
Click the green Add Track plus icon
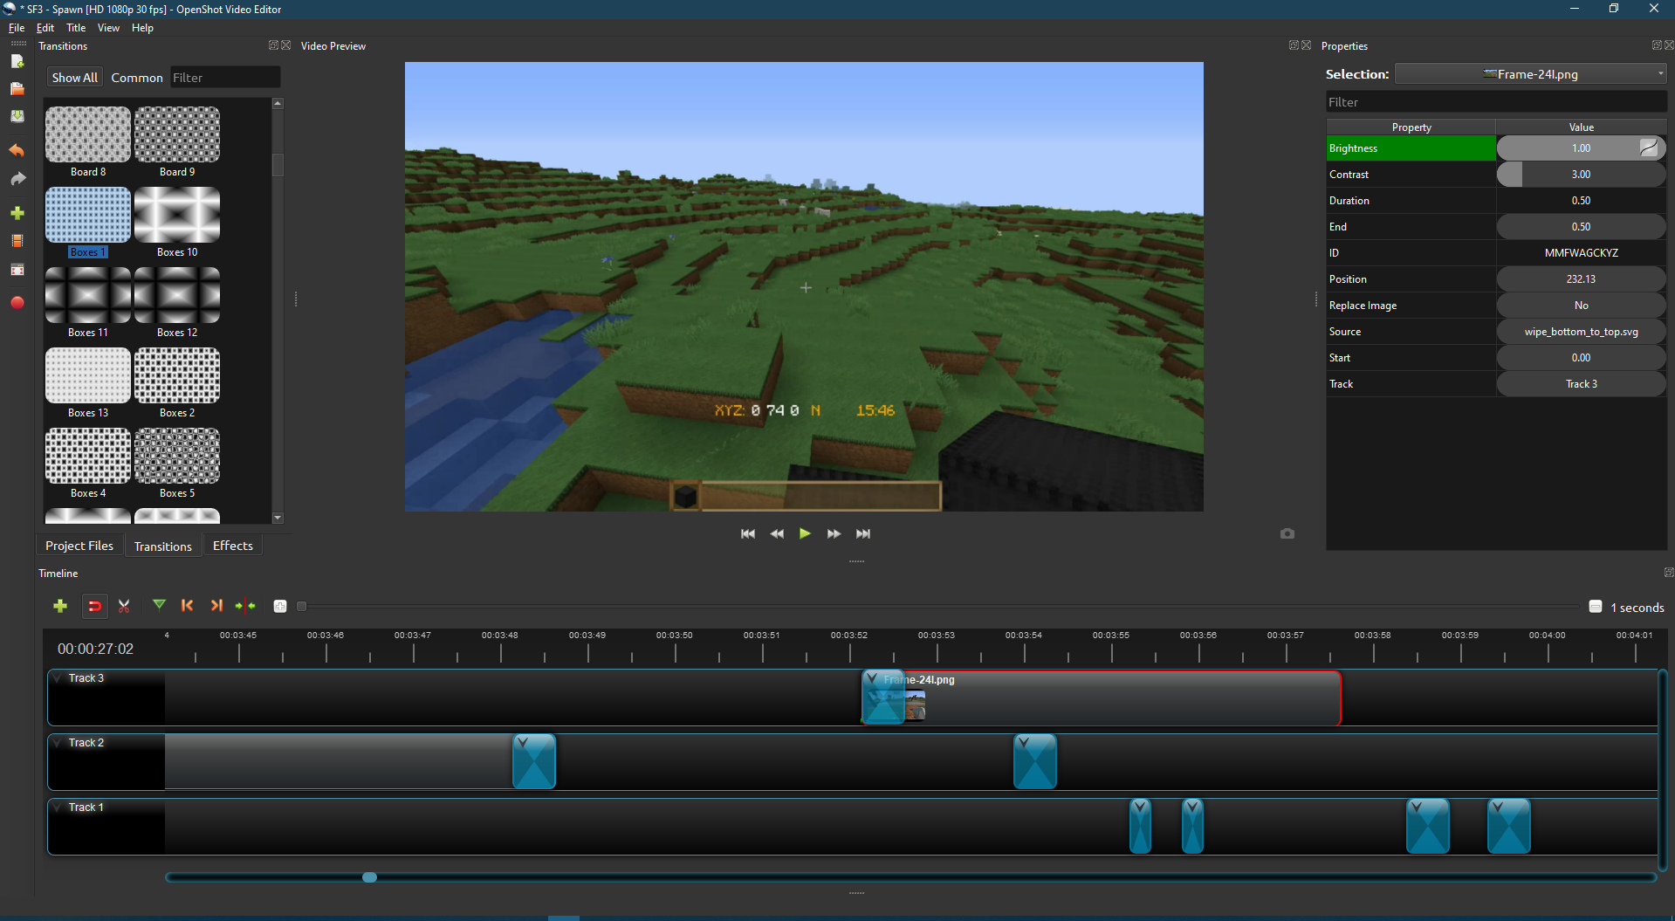pos(60,606)
